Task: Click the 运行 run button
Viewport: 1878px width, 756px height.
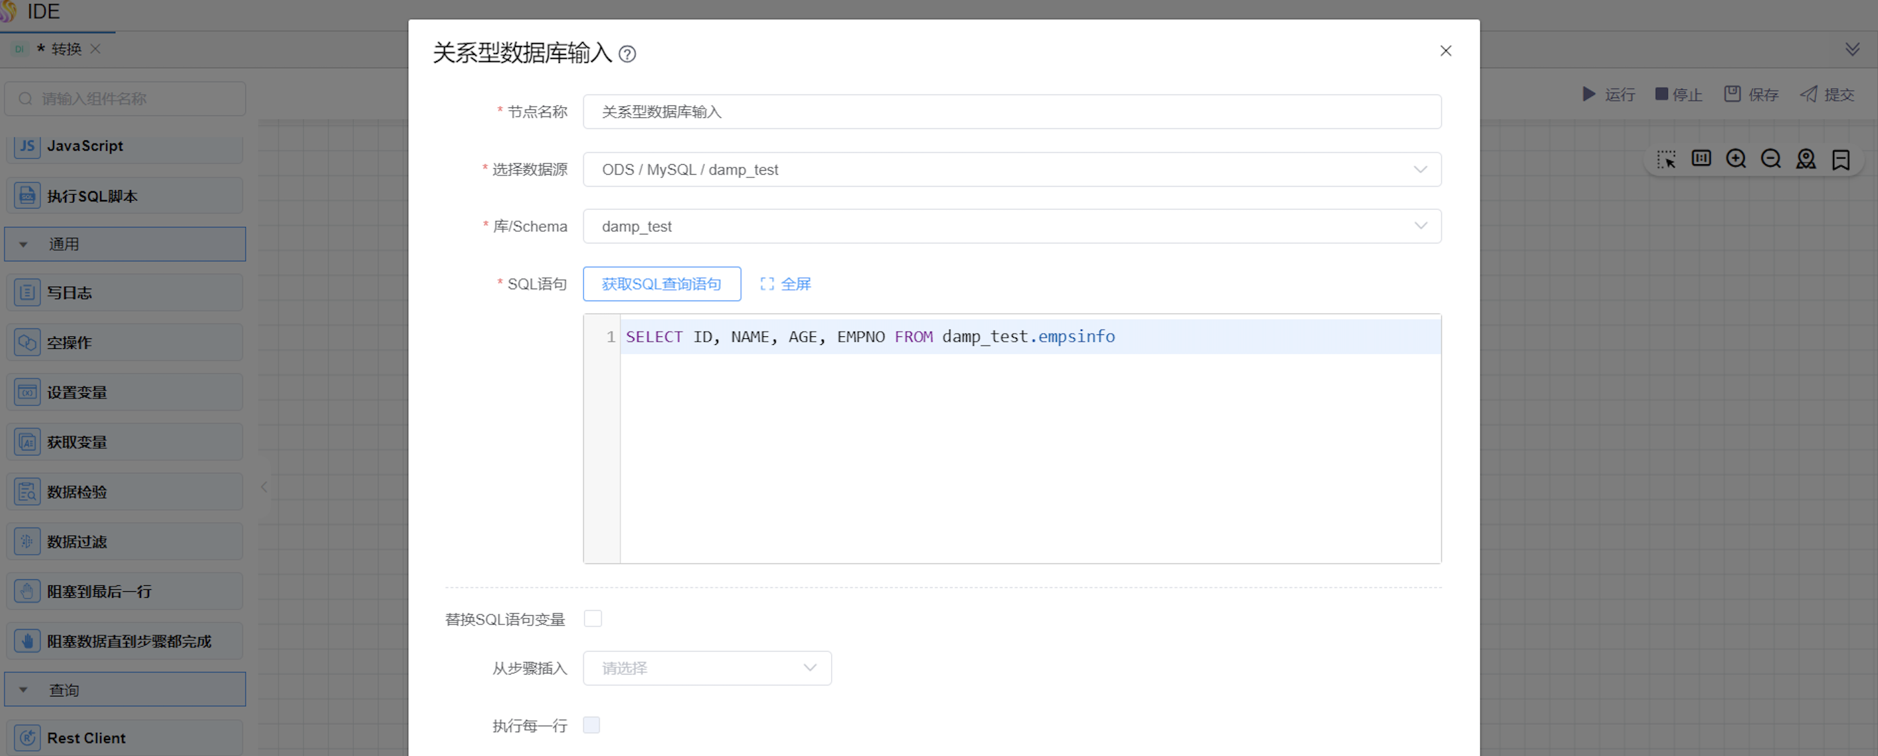Action: [1608, 95]
